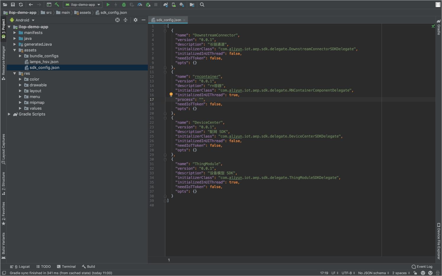This screenshot has height=276, width=442.
Task: Click the Sync/Refresh toolbar icon
Action: [21, 5]
